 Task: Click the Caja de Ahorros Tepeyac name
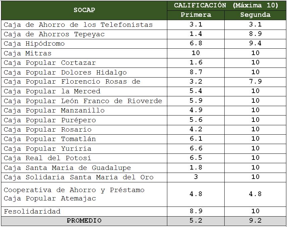click(x=54, y=34)
